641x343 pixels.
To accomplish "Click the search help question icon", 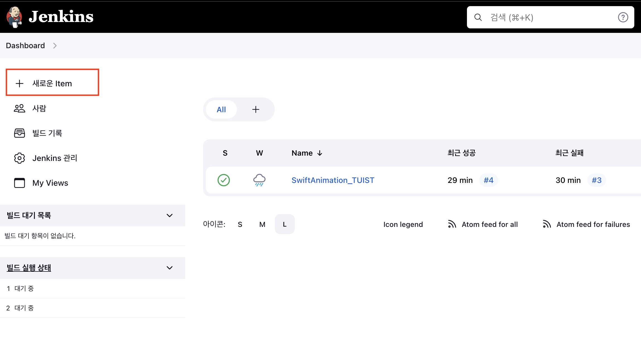I will [x=623, y=17].
